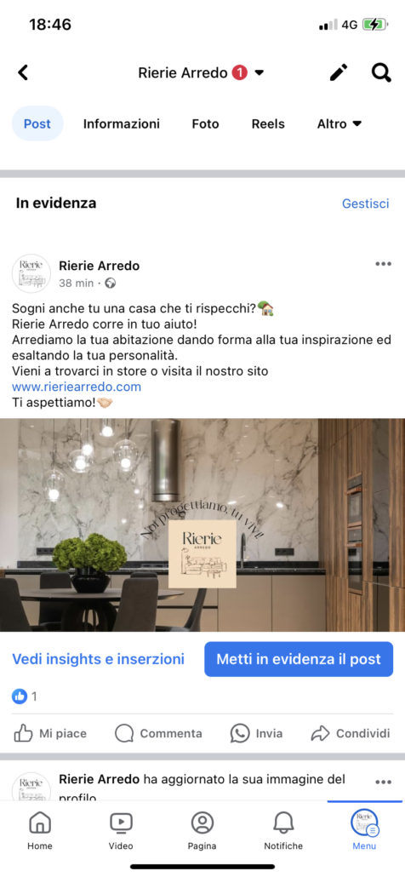Open three-dot menu on profile image update post
This screenshot has height=877, width=405.
[383, 782]
